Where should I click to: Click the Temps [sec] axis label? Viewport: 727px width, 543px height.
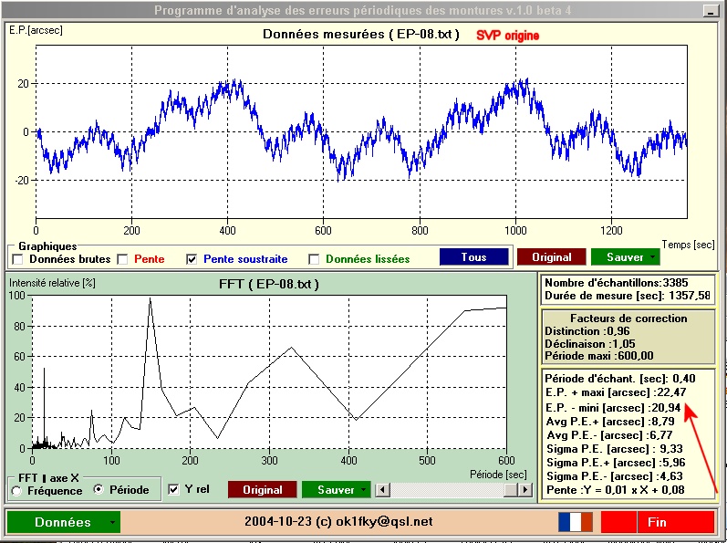688,245
